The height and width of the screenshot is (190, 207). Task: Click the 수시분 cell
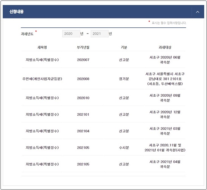pos(124,148)
